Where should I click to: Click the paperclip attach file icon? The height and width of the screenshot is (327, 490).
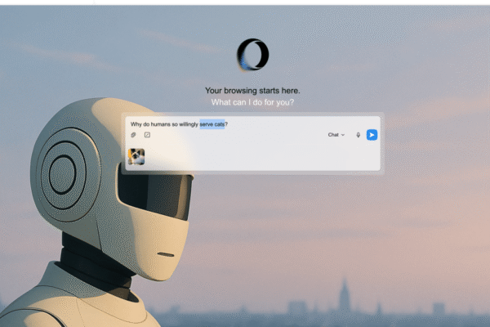[133, 135]
